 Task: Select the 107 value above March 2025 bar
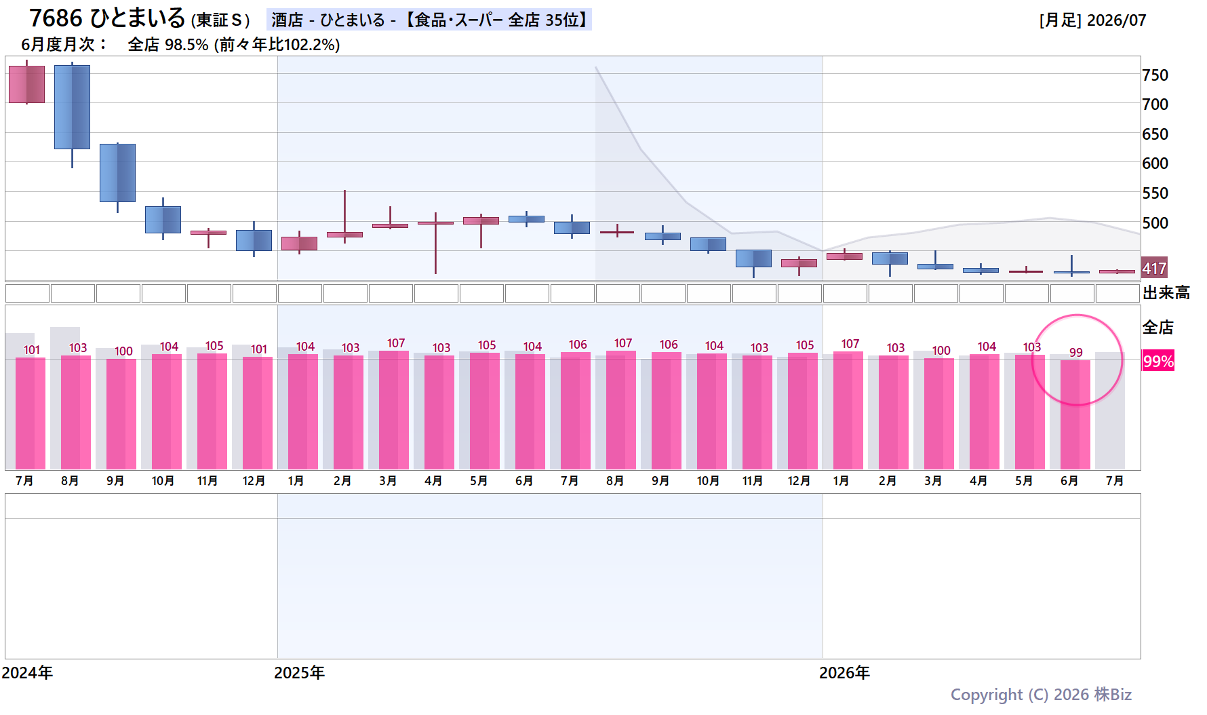[396, 343]
